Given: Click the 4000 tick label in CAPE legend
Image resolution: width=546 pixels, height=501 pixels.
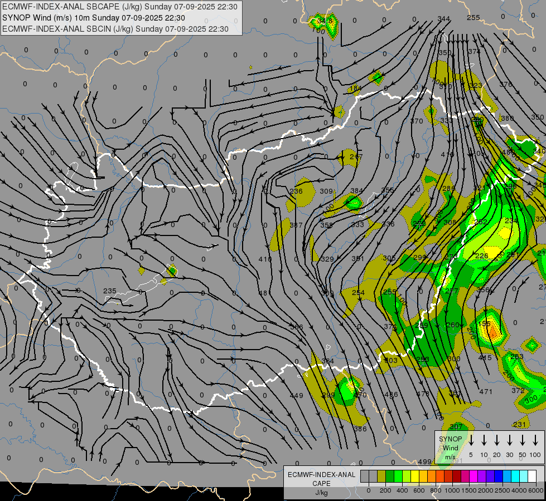Looking at the screenshot, I should [x=519, y=490].
